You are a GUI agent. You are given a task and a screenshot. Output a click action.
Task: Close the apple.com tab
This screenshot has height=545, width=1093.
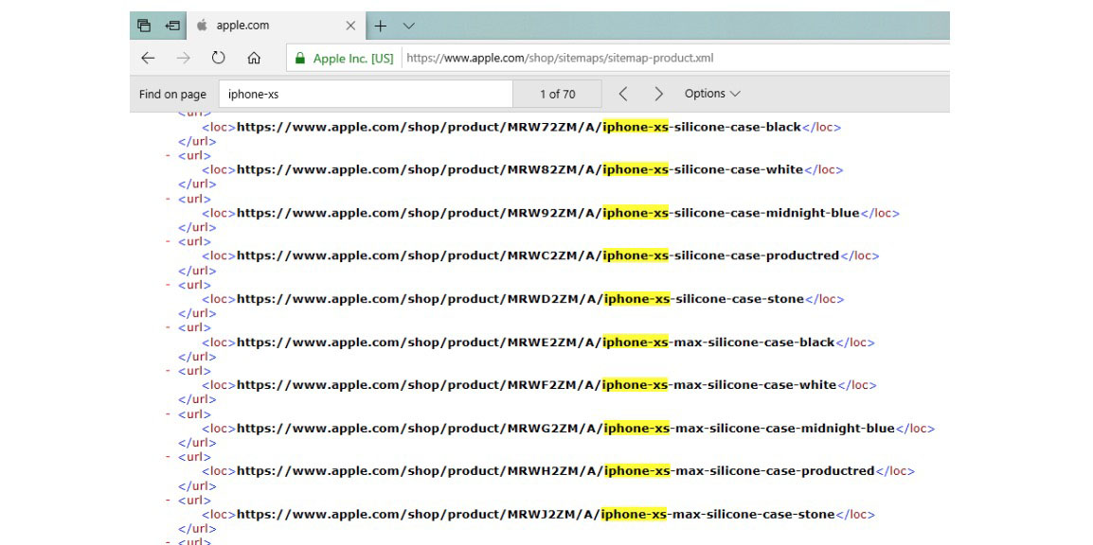coord(350,26)
